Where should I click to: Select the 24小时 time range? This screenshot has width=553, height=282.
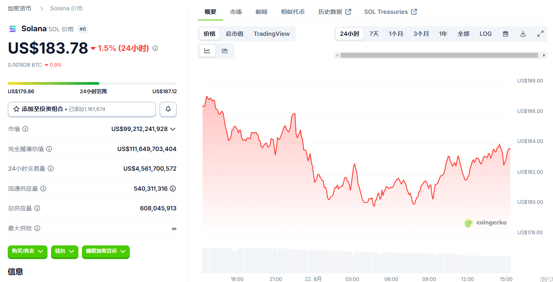point(349,34)
